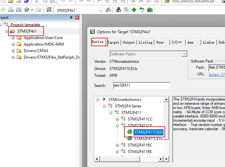Image resolution: width=225 pixels, height=167 pixels.
Task: Click the Drivers/CMSIS group folder icon
Action: pos(19,51)
